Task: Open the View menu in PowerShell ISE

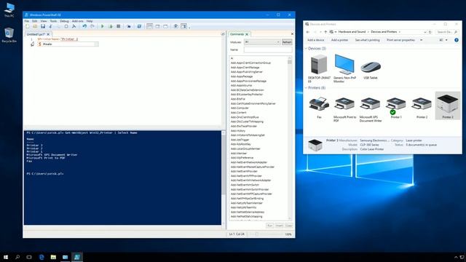Action: click(44, 21)
